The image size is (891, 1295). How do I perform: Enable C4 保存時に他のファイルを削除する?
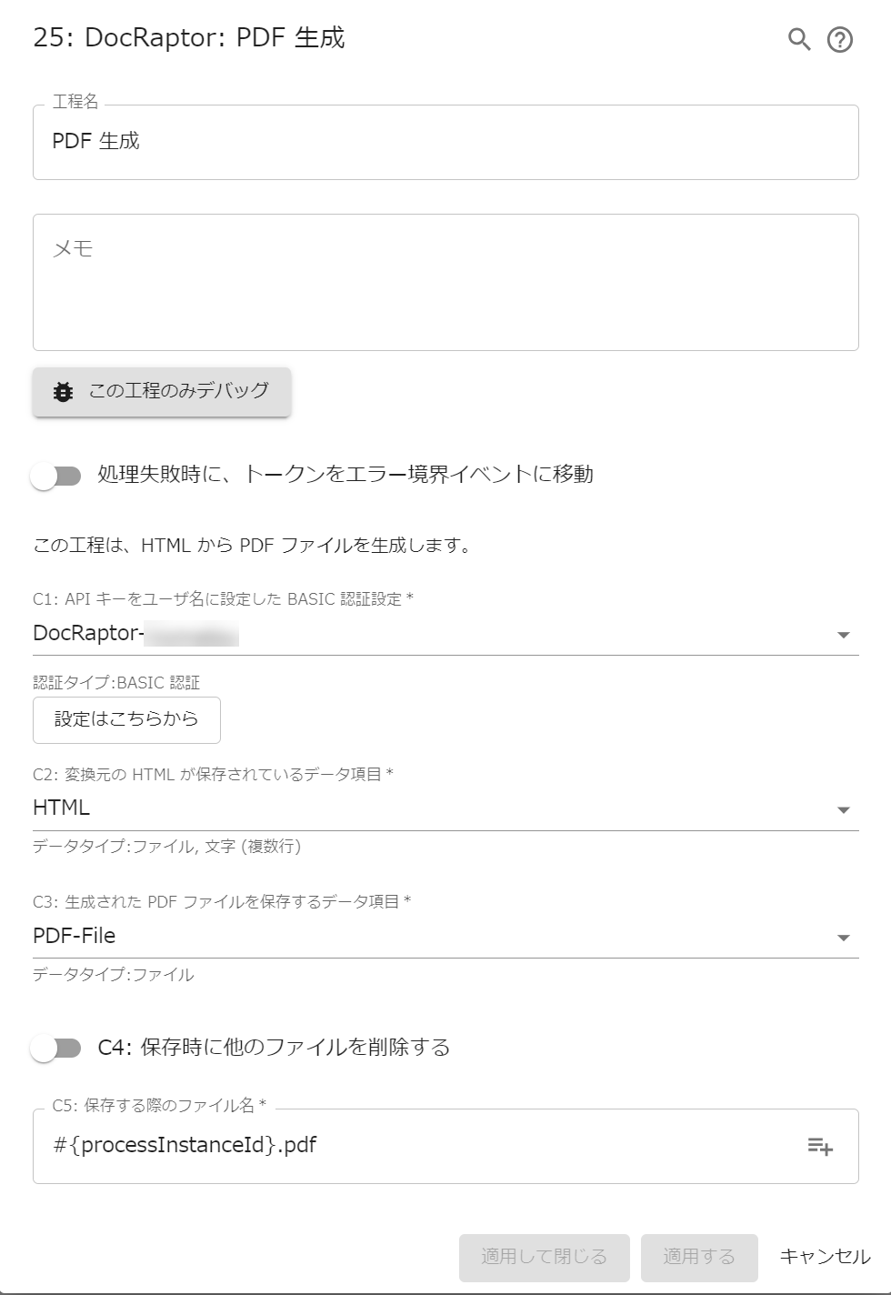(58, 1048)
